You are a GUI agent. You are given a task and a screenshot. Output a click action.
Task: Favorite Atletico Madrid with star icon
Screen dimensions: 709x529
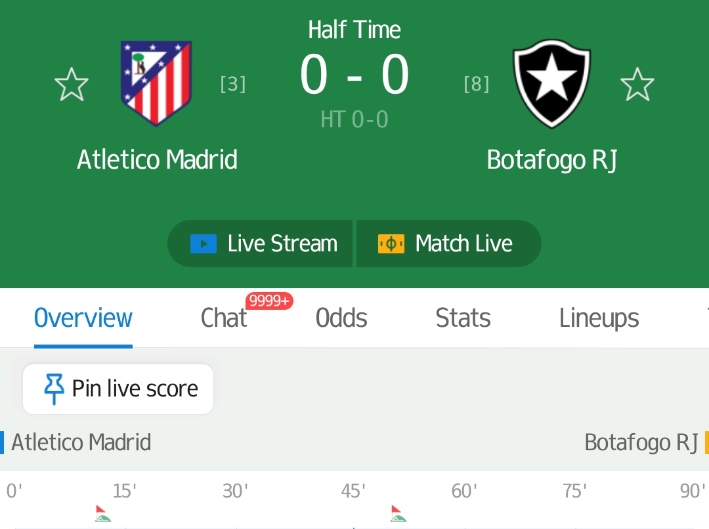72,84
